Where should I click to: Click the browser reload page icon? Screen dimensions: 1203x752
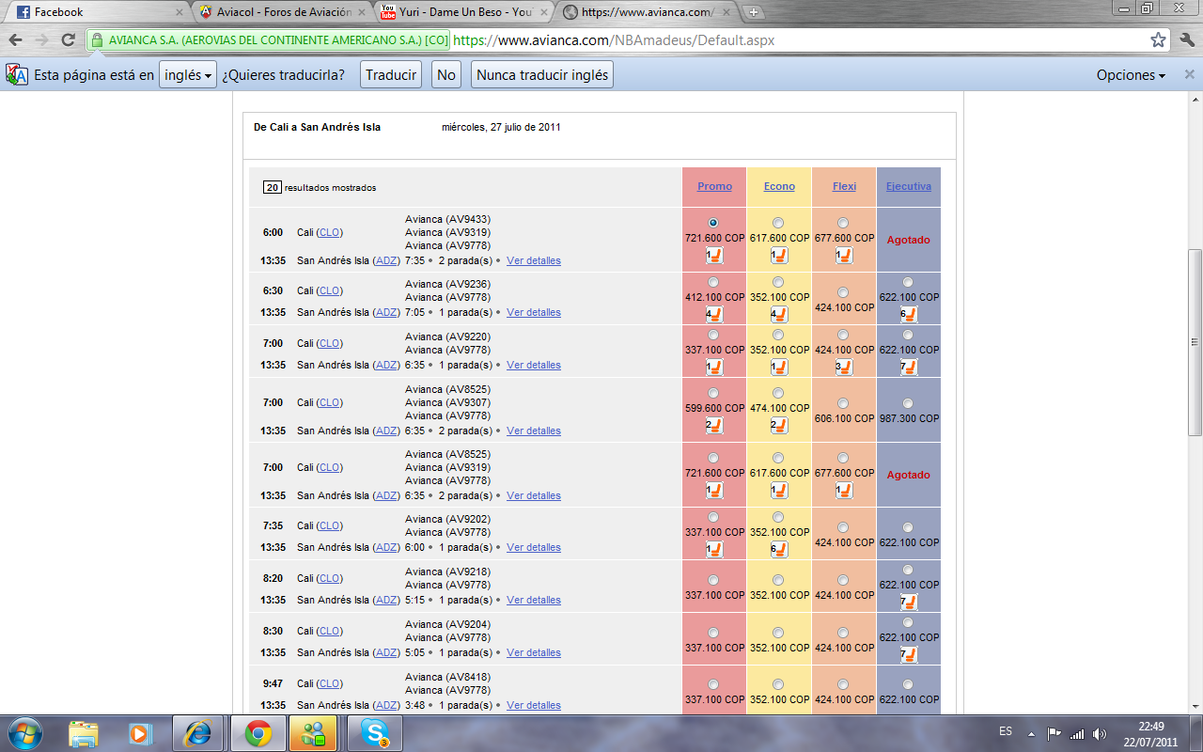click(68, 40)
